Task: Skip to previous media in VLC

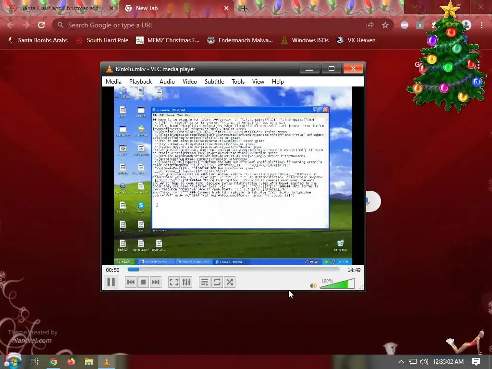Action: (131, 282)
